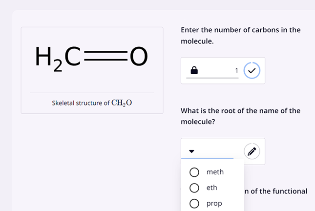Click the double bond in the structure

(106, 57)
